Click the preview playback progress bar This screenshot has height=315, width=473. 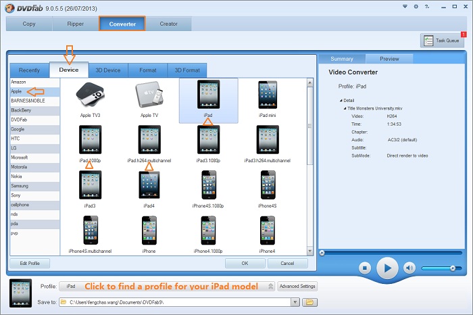[x=391, y=253]
